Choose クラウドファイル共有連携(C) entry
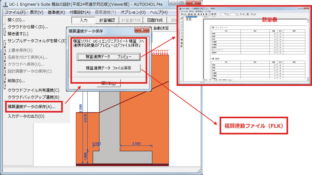This screenshot has height=175, width=312. coord(33,90)
